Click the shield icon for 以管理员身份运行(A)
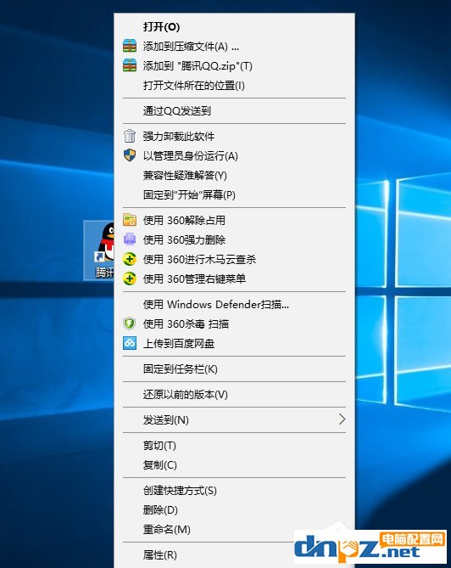Viewport: 451px width, 568px height. coord(130,155)
